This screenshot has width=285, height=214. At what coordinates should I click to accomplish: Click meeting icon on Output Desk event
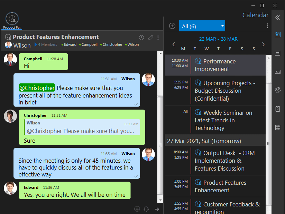[198, 153]
